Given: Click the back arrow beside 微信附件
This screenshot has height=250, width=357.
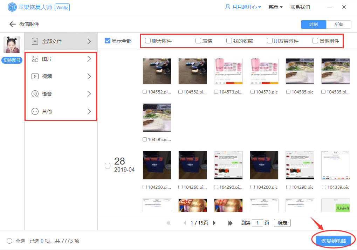Looking at the screenshot, I should pyautogui.click(x=12, y=24).
